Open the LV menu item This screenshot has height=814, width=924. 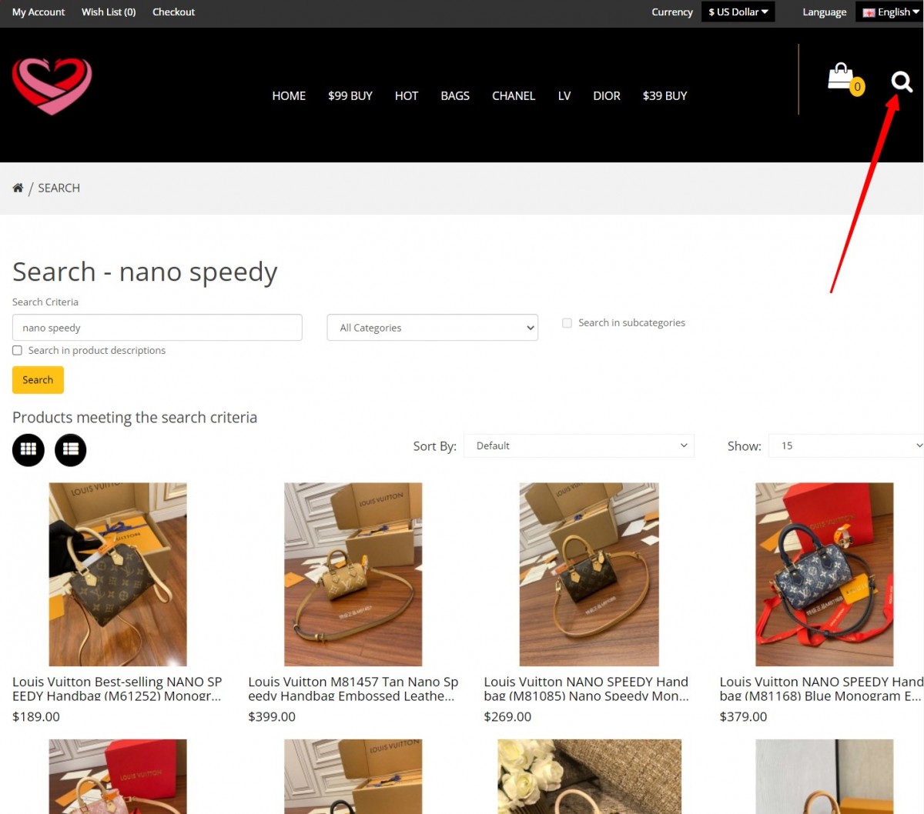click(564, 95)
